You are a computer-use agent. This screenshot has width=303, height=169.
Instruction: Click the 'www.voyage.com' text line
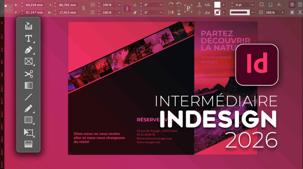(149, 142)
